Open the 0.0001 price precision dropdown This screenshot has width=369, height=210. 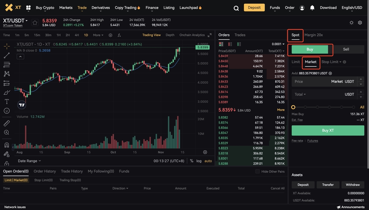click(278, 44)
